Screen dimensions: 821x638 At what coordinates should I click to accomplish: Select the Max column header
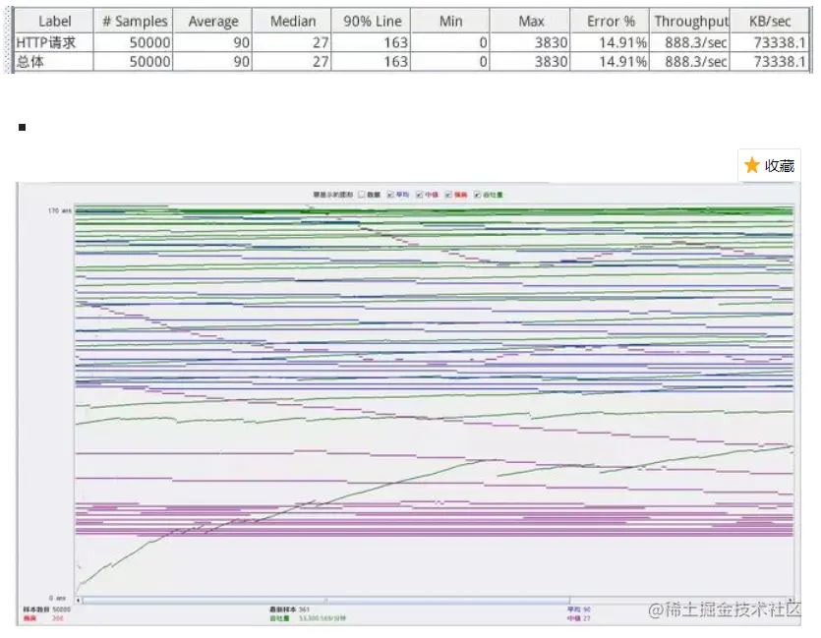tap(530, 21)
